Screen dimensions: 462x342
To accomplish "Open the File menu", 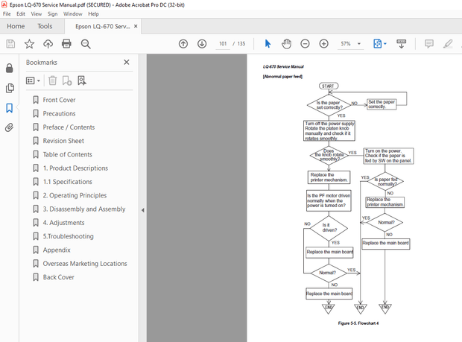I will 7,14.
